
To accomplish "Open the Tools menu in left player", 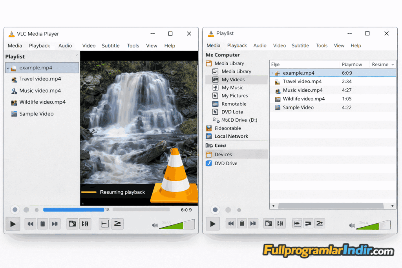I will click(133, 46).
